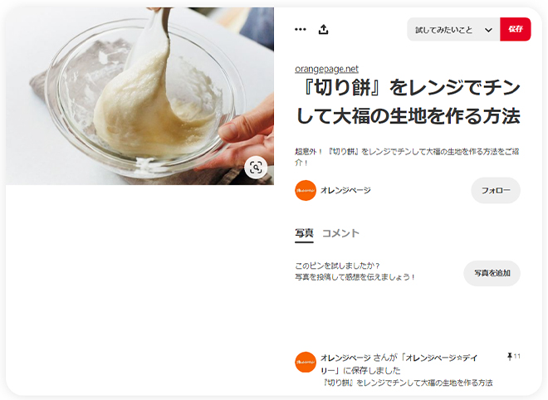Open visual search lens icon on image
548x400 pixels.
point(256,168)
